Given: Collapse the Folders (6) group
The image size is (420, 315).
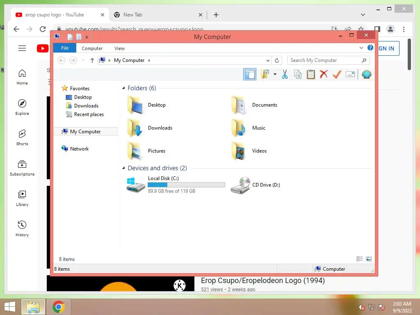Looking at the screenshot, I should point(123,88).
